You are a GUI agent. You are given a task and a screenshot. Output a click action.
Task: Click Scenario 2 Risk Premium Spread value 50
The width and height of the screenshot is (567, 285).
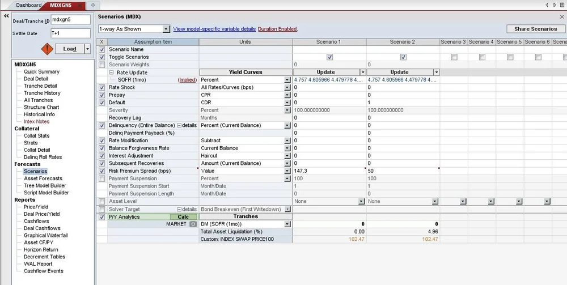(403, 171)
